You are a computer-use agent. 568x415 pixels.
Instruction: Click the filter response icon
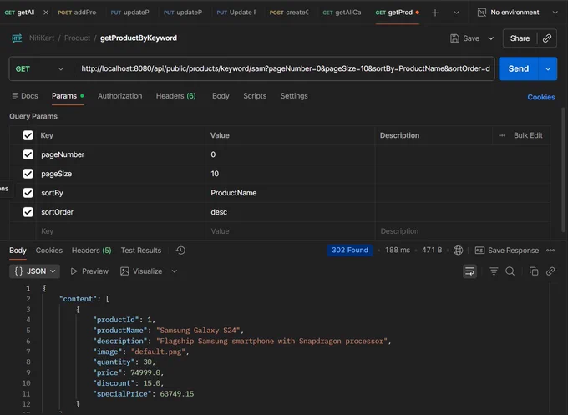[494, 271]
